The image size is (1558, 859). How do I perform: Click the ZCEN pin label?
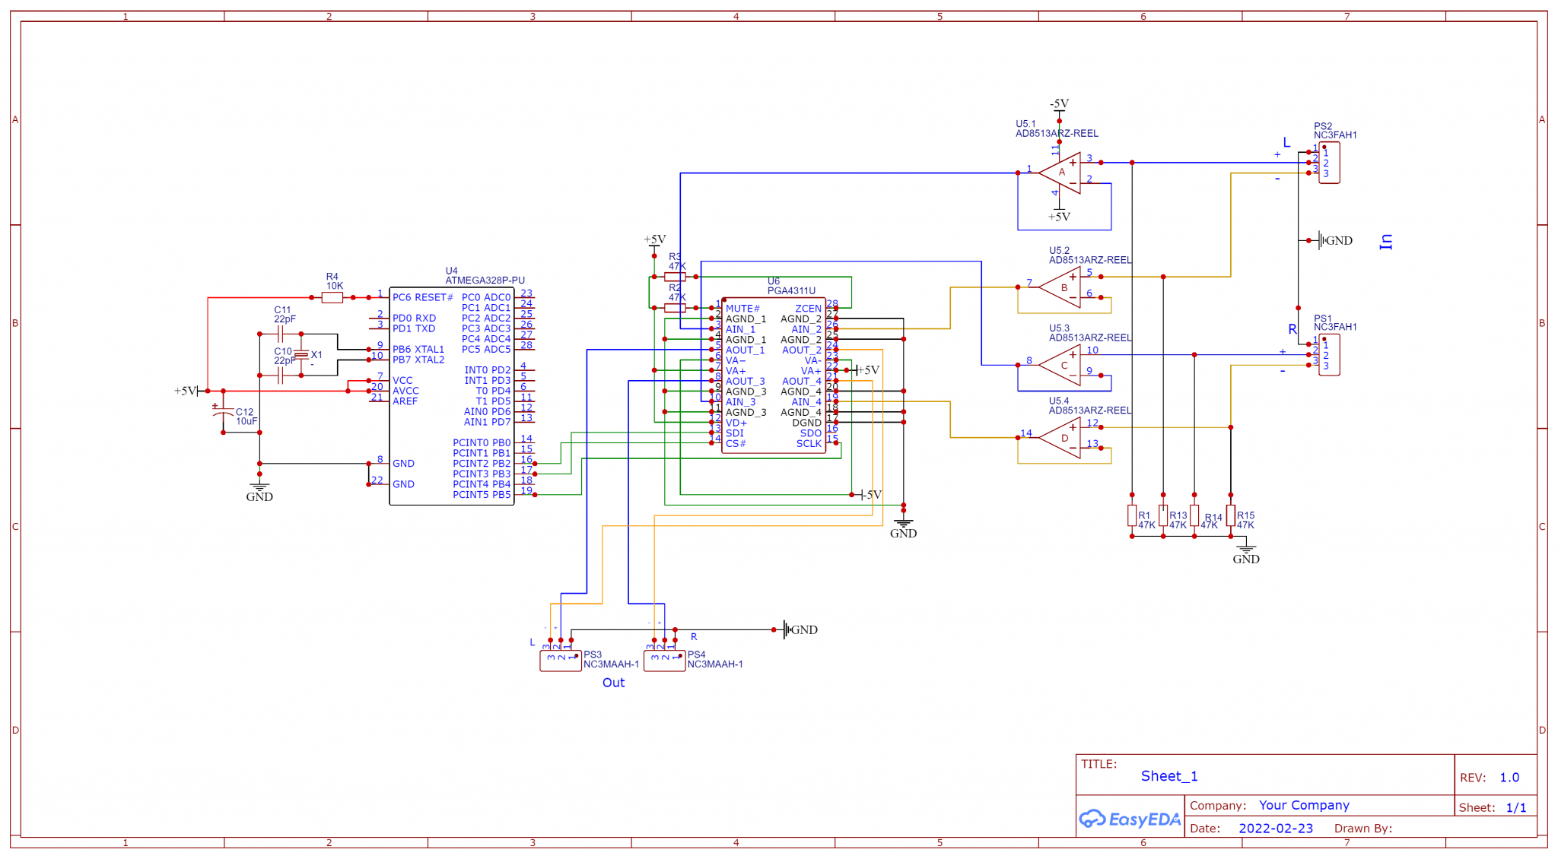(x=808, y=309)
